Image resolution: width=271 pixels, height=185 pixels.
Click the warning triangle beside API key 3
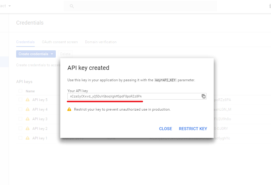coord(28,119)
